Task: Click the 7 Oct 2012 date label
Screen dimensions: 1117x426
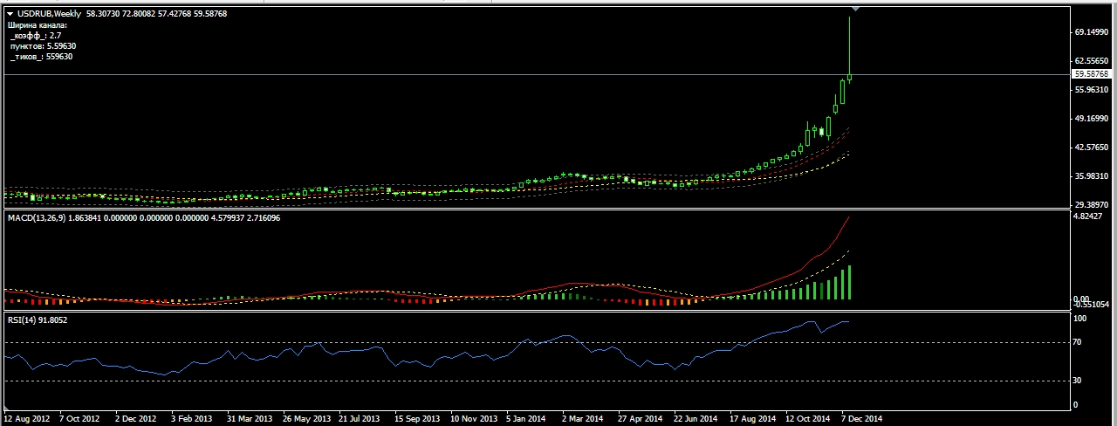Action: pos(80,419)
